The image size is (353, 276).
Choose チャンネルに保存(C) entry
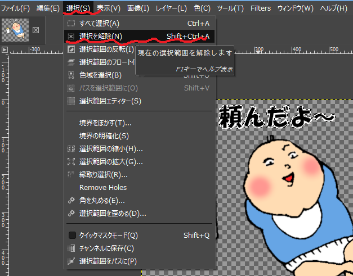point(139,248)
